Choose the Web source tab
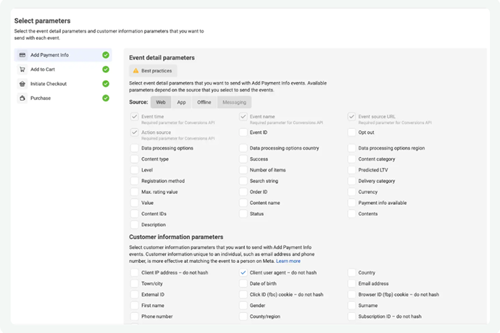500x333 pixels. coord(161,103)
